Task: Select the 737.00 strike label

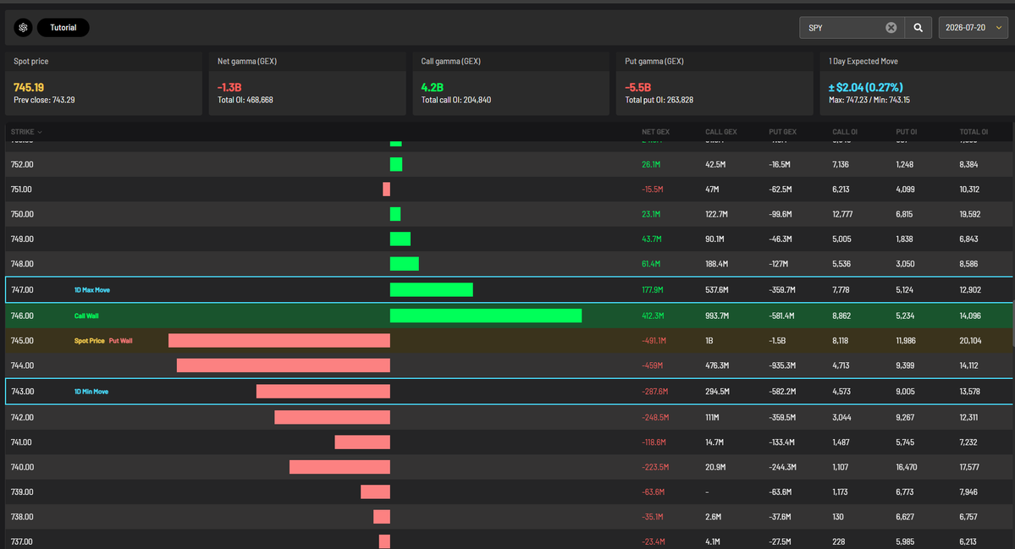Action: (x=21, y=542)
